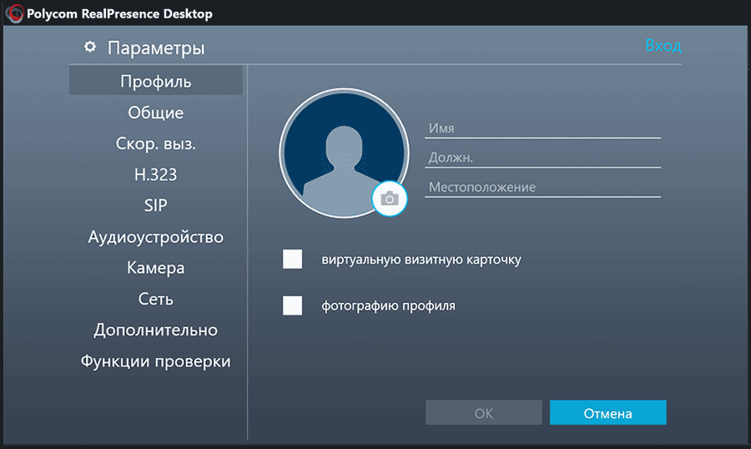Enable виртуальную визитную карточку checkbox
This screenshot has width=751, height=449.
click(x=292, y=260)
